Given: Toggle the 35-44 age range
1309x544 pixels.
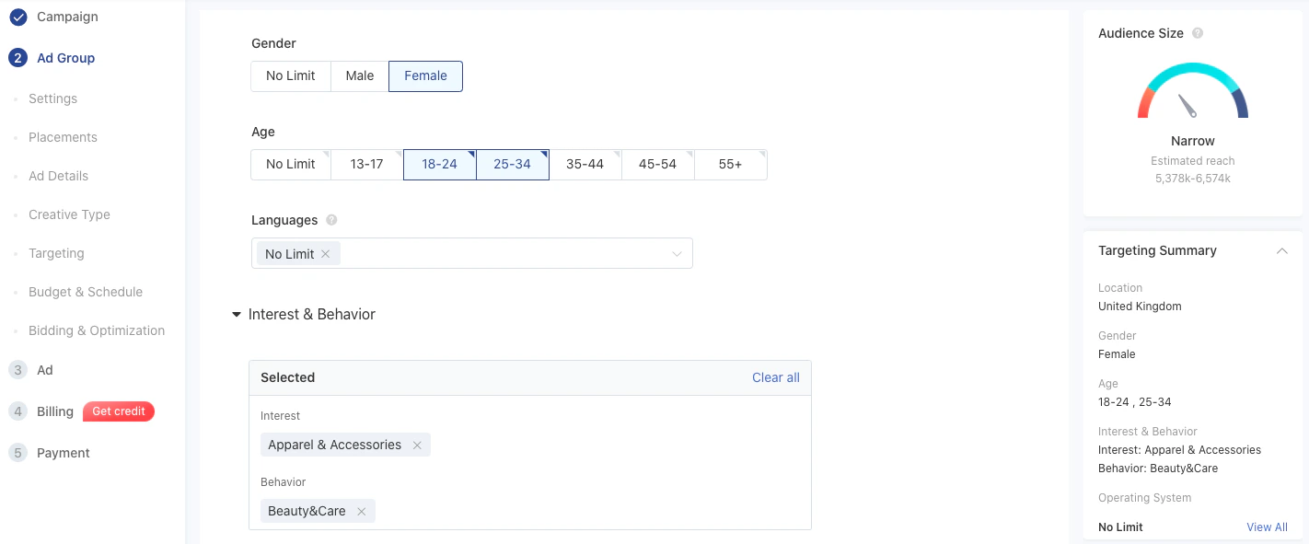Looking at the screenshot, I should (585, 164).
